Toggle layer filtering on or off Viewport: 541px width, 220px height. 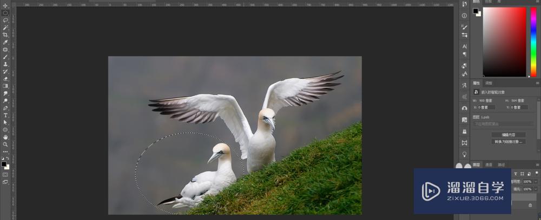click(x=537, y=173)
